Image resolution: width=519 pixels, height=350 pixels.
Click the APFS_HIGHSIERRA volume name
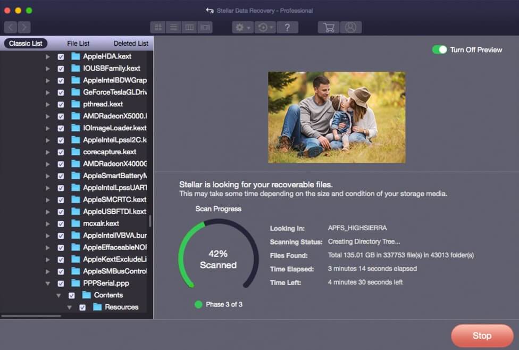(x=357, y=228)
